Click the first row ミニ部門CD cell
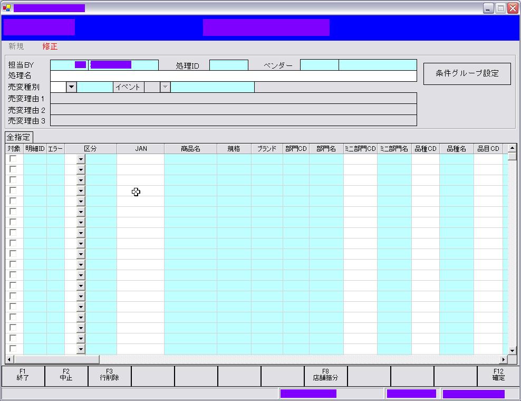The width and height of the screenshot is (521, 401). pos(360,159)
